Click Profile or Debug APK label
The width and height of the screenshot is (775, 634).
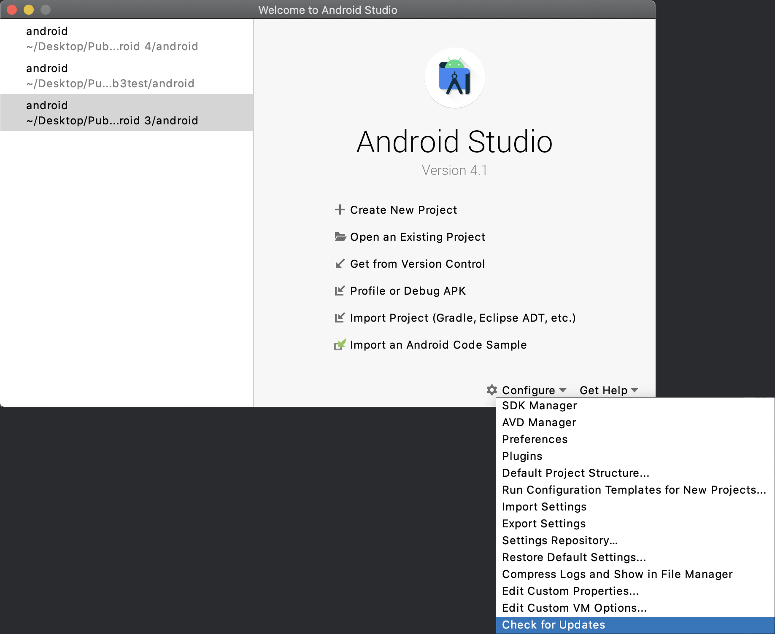point(408,291)
